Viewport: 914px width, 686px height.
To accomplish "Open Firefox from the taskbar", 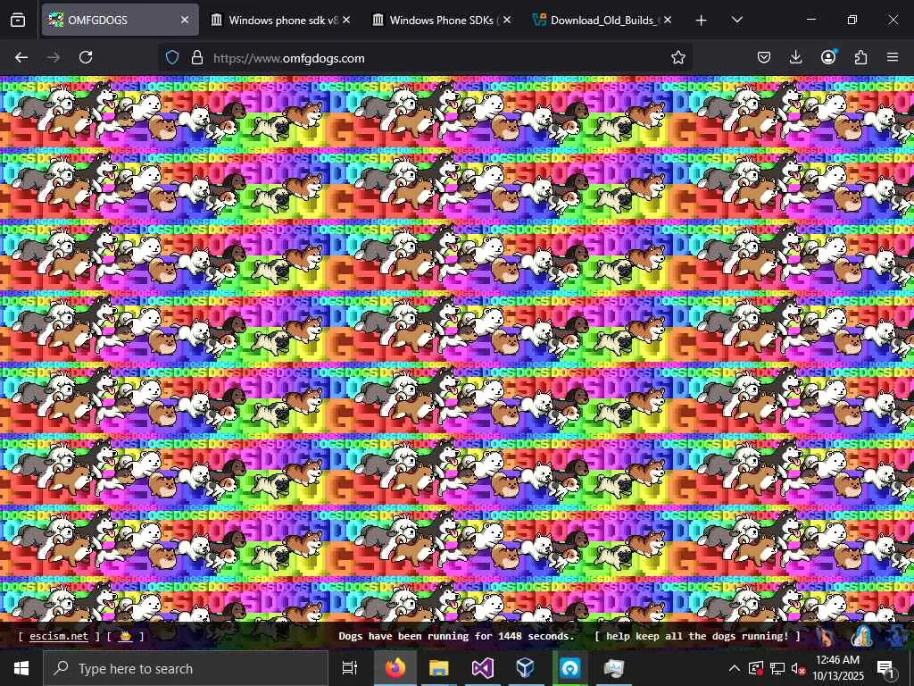I will (395, 668).
